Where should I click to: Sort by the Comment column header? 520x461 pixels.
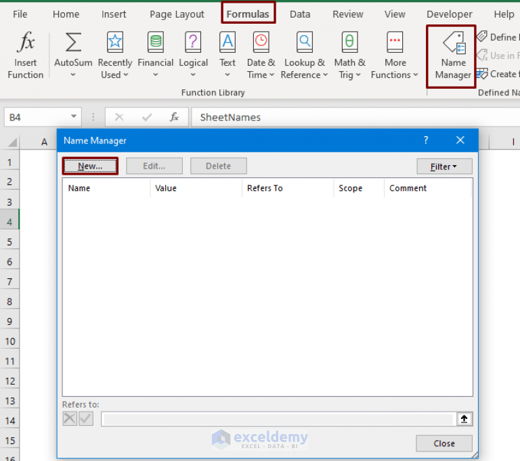428,188
